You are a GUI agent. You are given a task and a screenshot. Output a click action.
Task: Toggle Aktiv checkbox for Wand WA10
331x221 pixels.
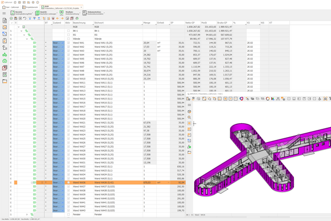pyautogui.click(x=68, y=79)
